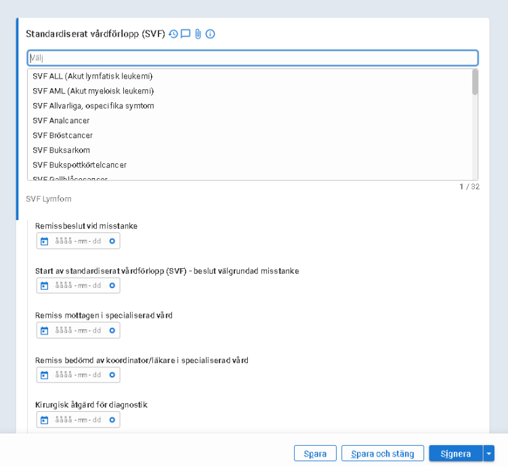
Task: Click the paperclip attachment icon
Action: (198, 34)
